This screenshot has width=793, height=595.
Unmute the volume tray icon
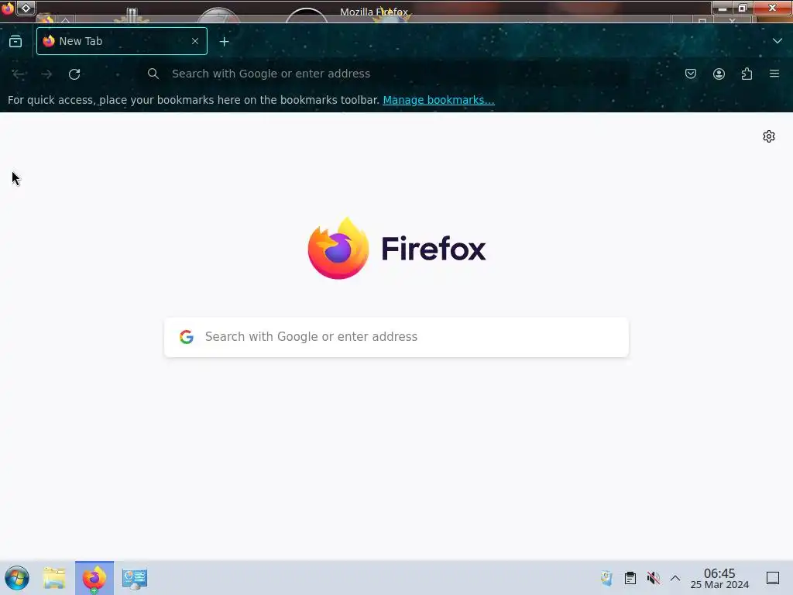(x=654, y=578)
